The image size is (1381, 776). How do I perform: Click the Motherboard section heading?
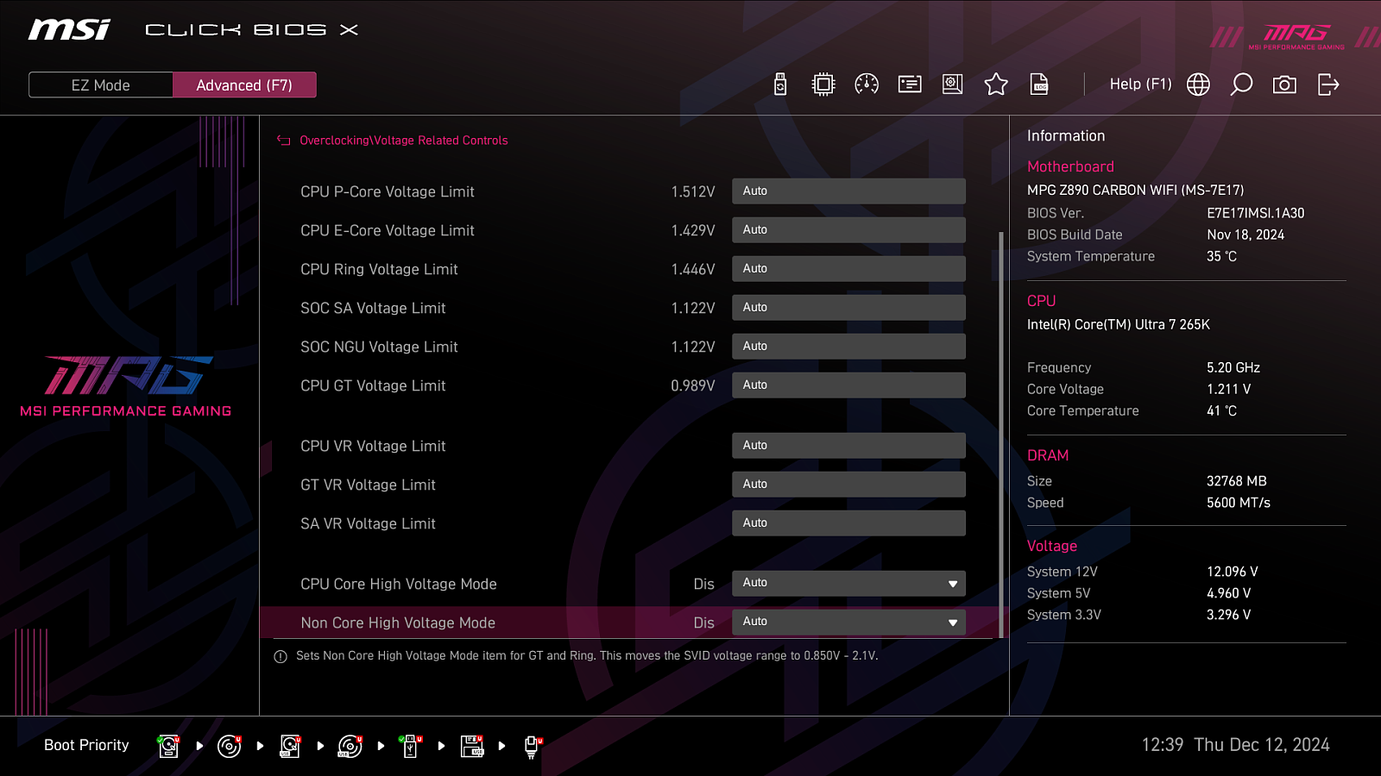(x=1070, y=166)
